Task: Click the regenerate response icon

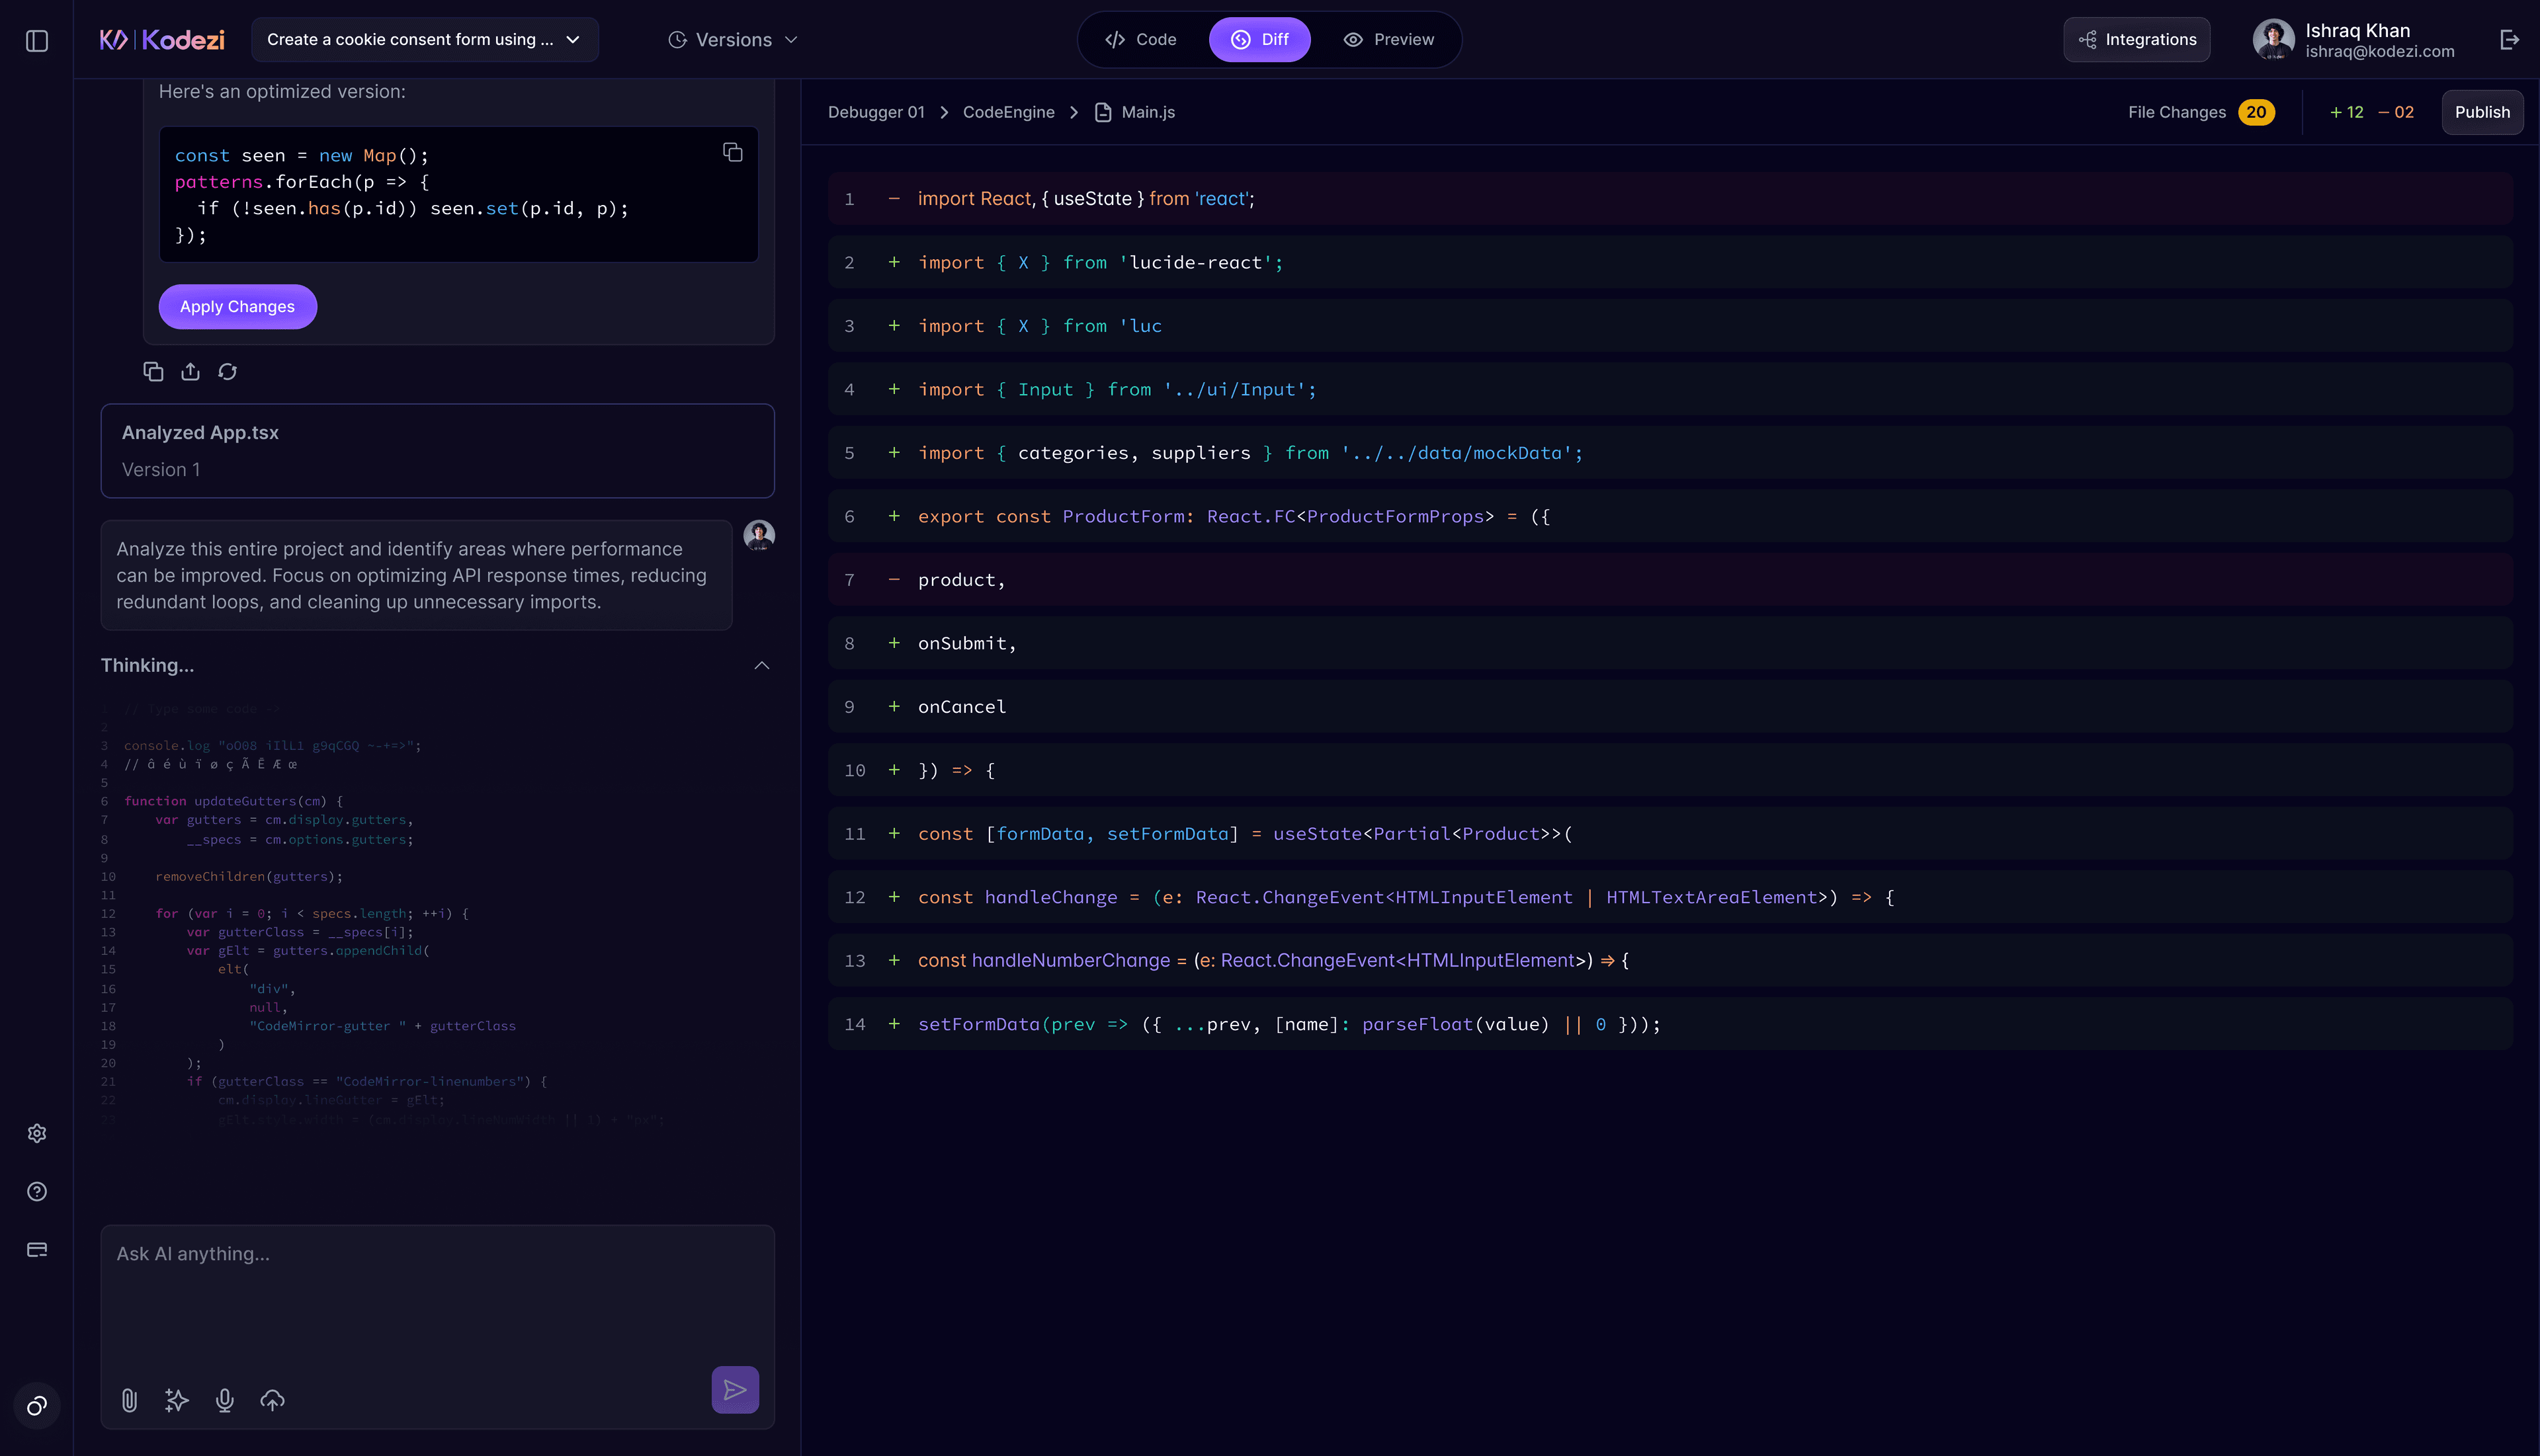Action: pyautogui.click(x=228, y=372)
